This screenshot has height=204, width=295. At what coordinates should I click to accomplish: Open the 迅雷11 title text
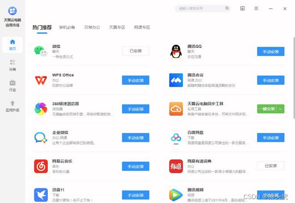click(x=58, y=190)
